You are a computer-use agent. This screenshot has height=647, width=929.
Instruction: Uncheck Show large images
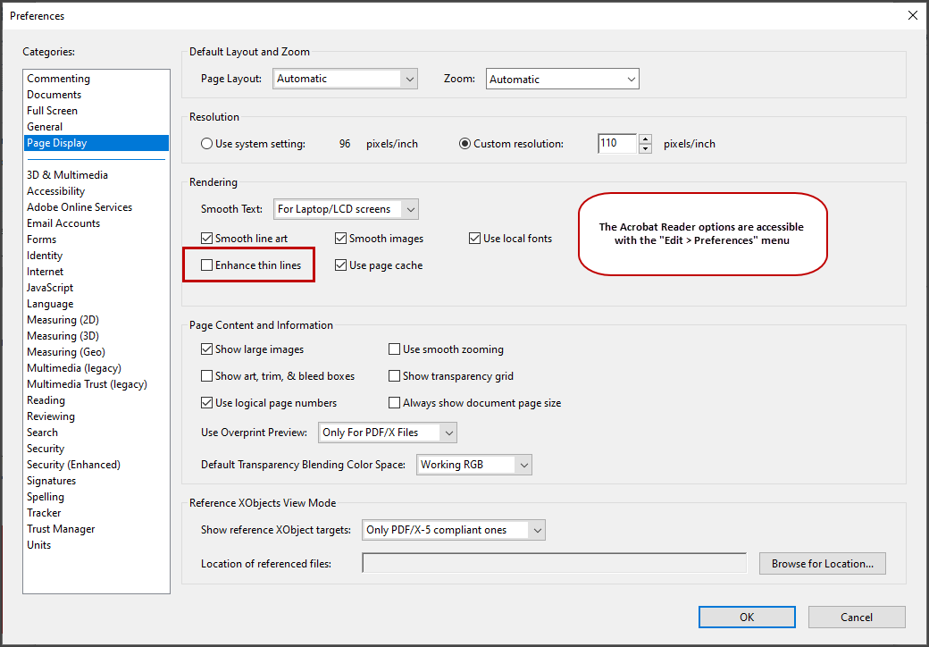[206, 349]
